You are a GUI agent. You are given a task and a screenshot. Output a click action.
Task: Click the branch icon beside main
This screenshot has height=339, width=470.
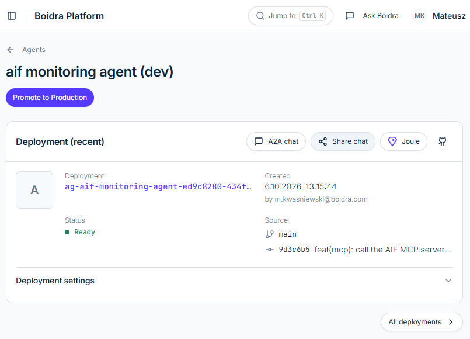pyautogui.click(x=270, y=234)
